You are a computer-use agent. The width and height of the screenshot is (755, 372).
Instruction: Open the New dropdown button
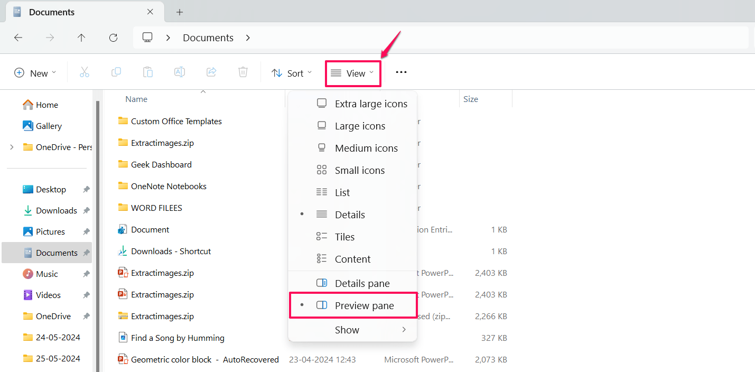[35, 73]
